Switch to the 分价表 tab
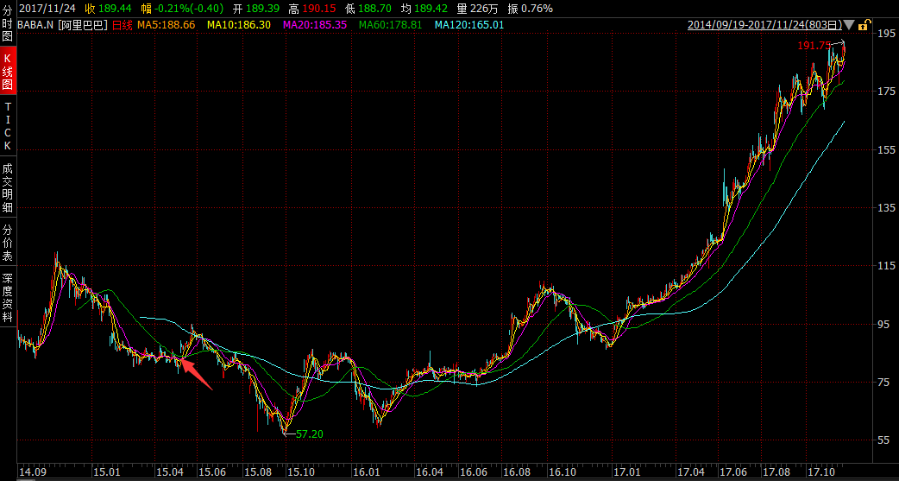This screenshot has width=899, height=481. point(8,244)
